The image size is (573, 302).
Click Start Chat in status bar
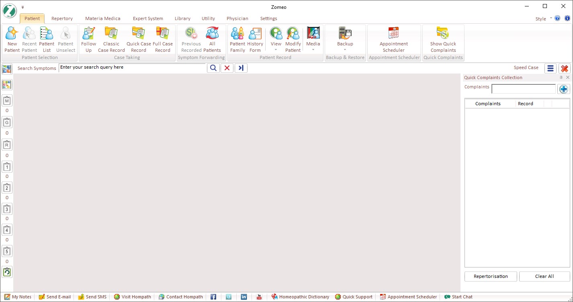[x=458, y=297]
